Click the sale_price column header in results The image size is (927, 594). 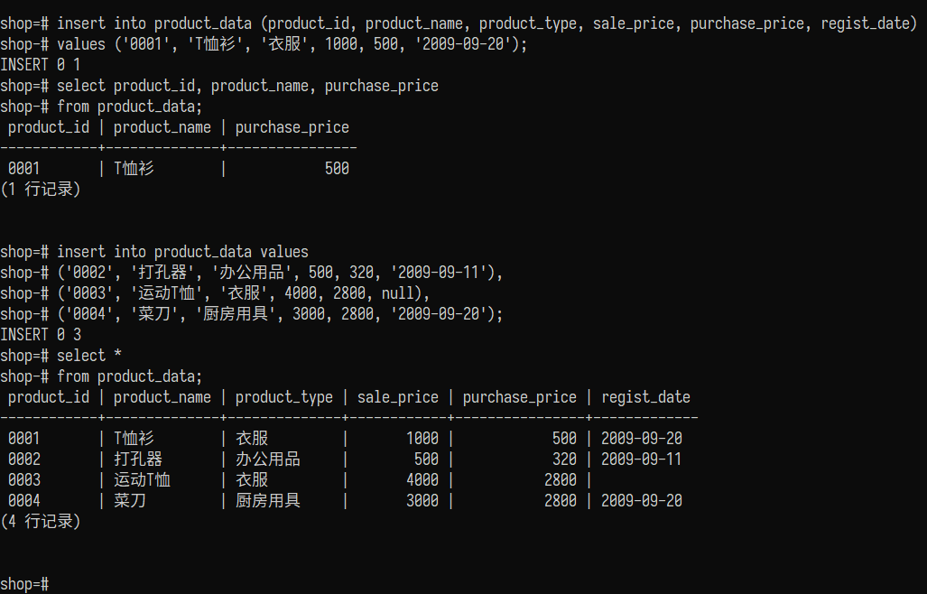pyautogui.click(x=397, y=397)
